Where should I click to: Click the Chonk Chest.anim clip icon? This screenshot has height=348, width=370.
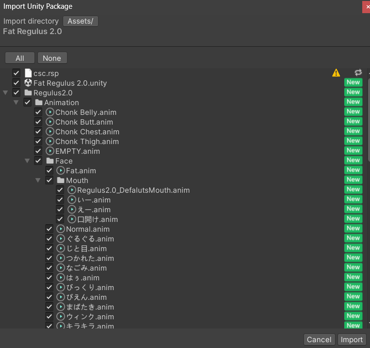tap(50, 131)
